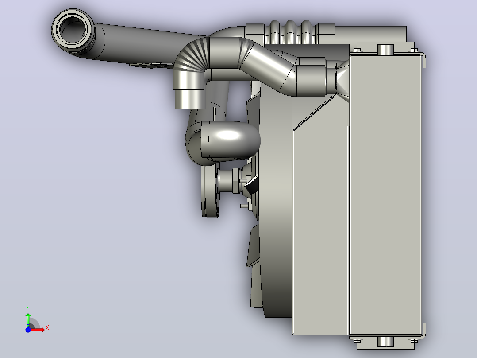
Task: Click the red X axis arrow of the triad
Action: [38, 330]
